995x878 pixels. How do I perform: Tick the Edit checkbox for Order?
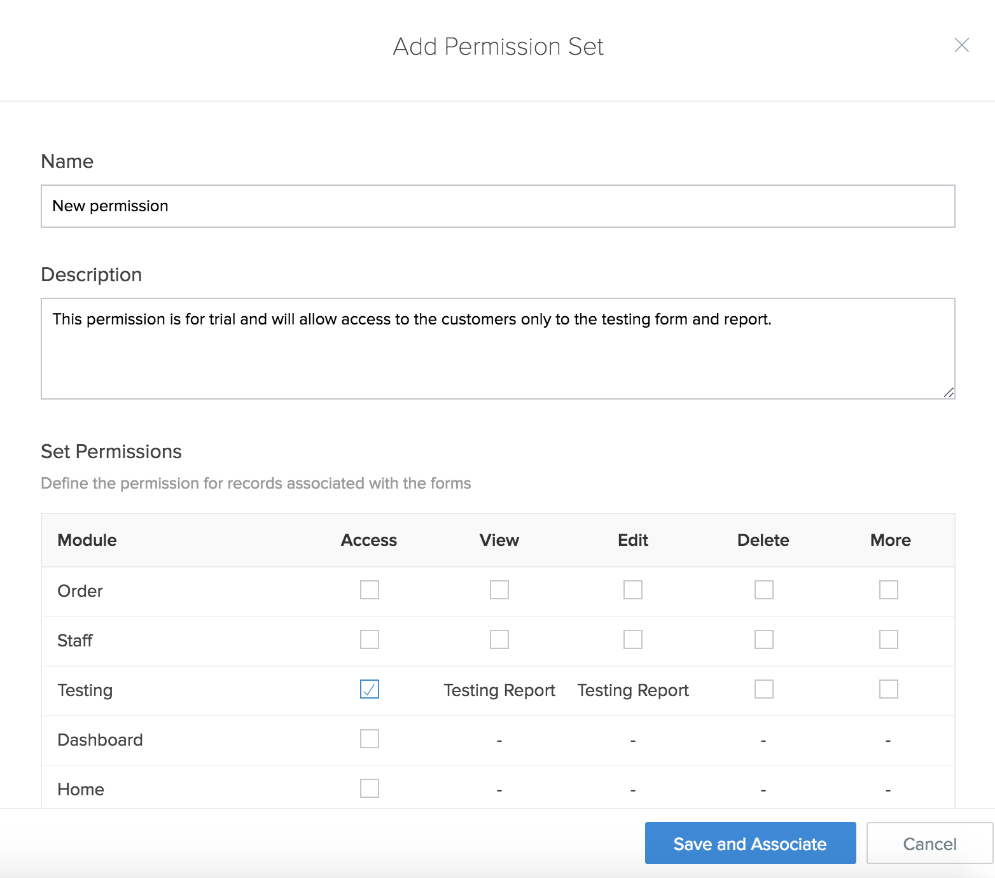633,590
